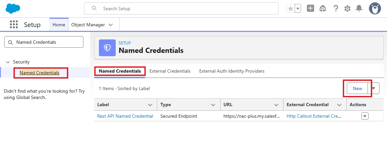Image resolution: width=387 pixels, height=164 pixels.
Task: Open the notifications bell
Action: 359,9
